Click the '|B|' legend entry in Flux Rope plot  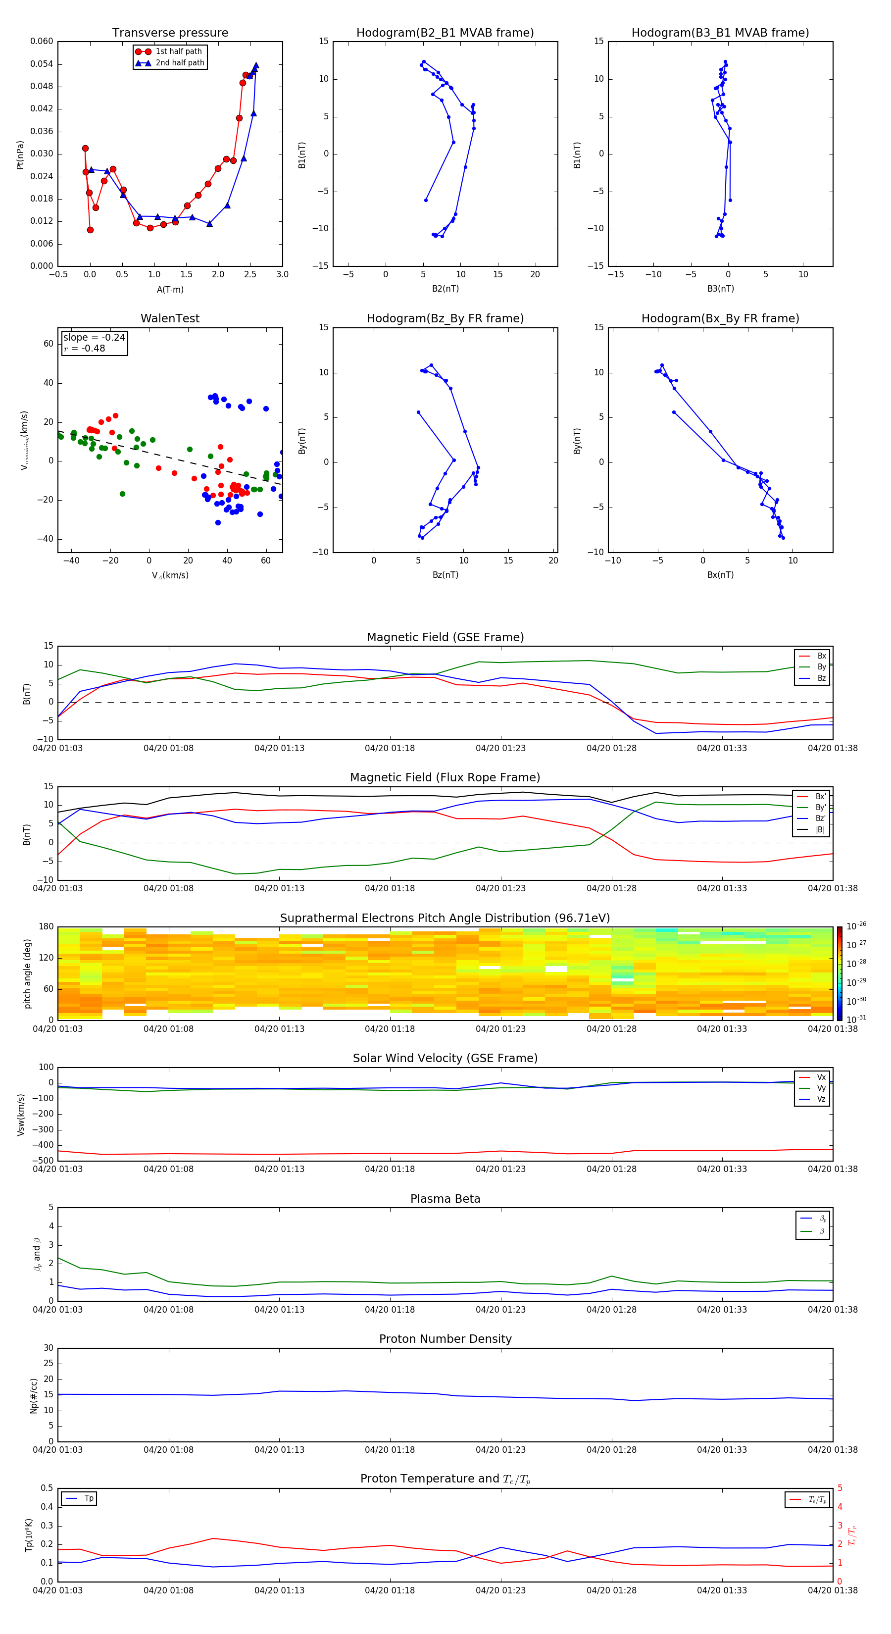pos(812,830)
